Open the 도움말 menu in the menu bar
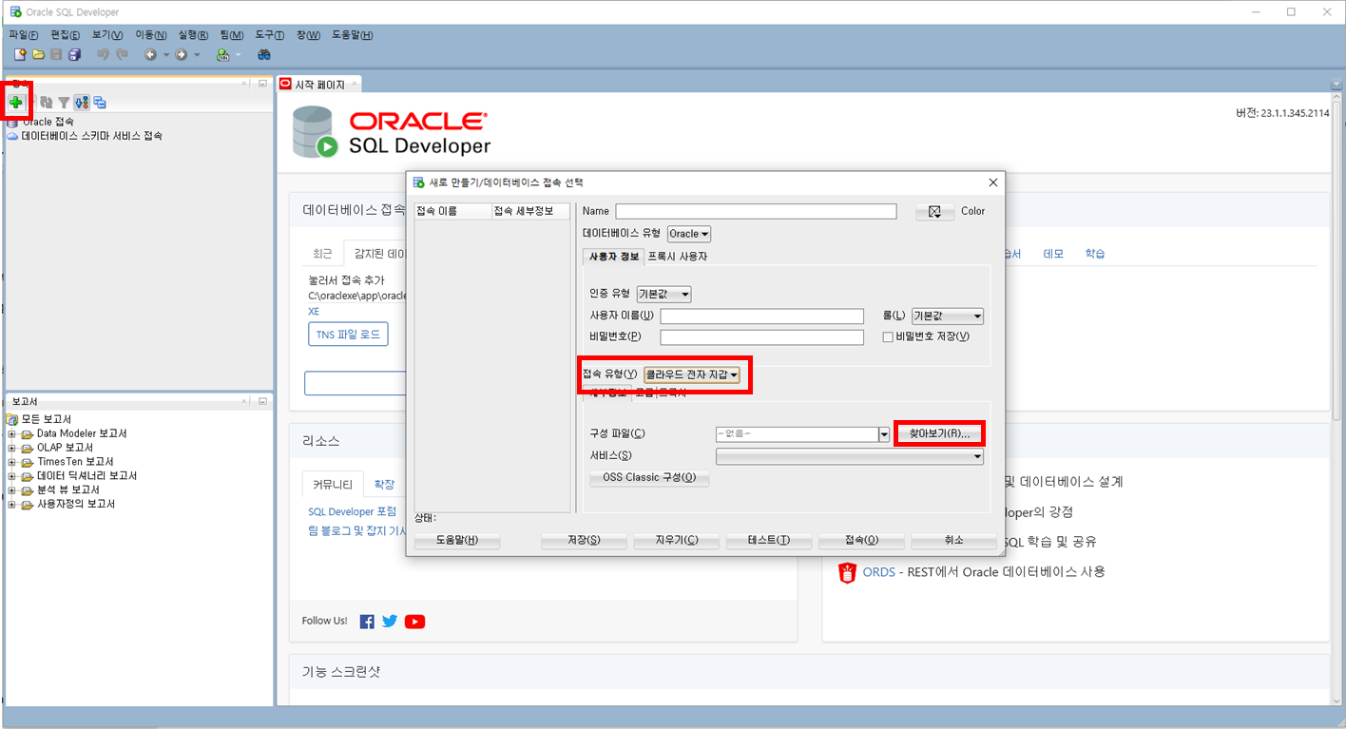Screen dimensions: 1346x729 click(353, 35)
